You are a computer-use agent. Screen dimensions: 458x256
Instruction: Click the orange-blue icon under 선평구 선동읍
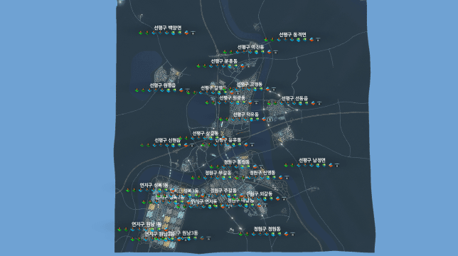313,102
